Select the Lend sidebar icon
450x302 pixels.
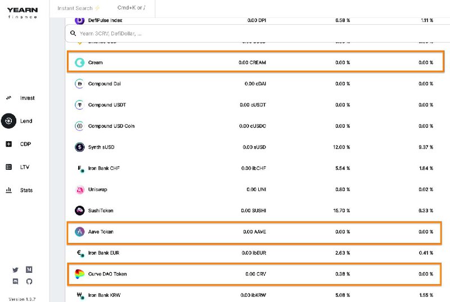click(x=8, y=121)
